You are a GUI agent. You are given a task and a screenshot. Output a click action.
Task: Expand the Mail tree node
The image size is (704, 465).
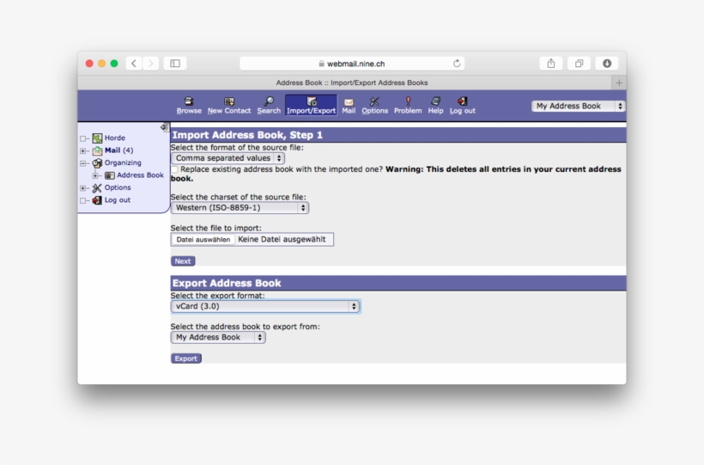83,151
